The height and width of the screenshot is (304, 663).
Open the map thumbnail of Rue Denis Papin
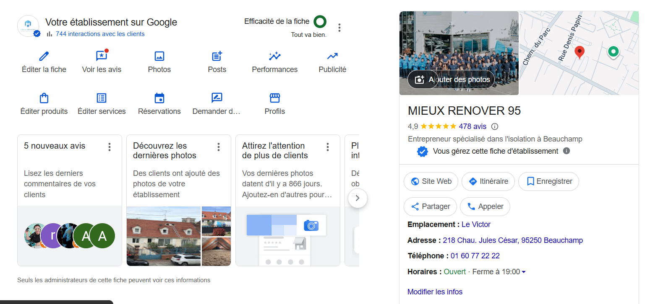click(579, 53)
